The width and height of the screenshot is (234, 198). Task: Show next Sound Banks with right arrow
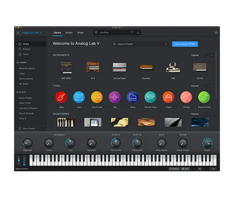pos(212,114)
